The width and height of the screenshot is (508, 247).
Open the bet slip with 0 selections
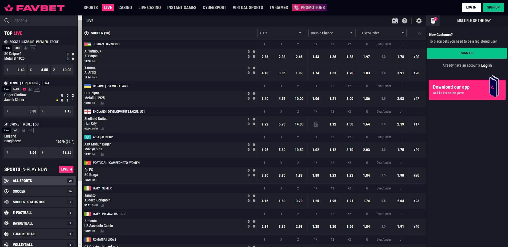pyautogui.click(x=433, y=21)
